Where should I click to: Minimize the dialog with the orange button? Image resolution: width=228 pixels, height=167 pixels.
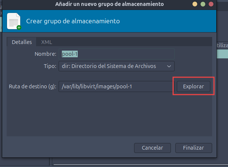(195, 4)
